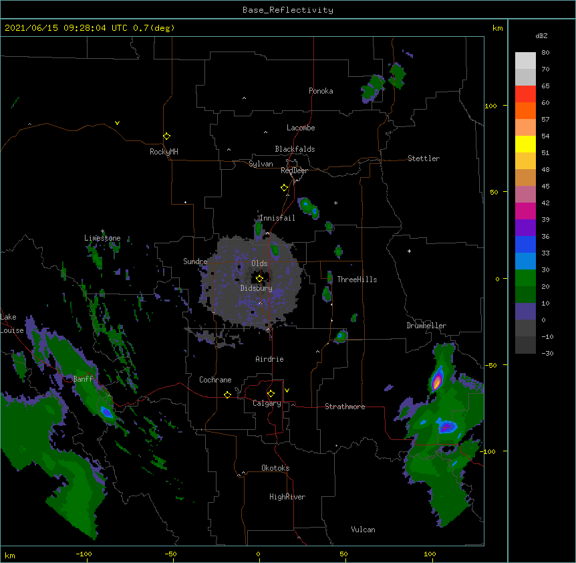Click the Sylvan label on map
Screen dimensions: 576x563
pos(261,164)
